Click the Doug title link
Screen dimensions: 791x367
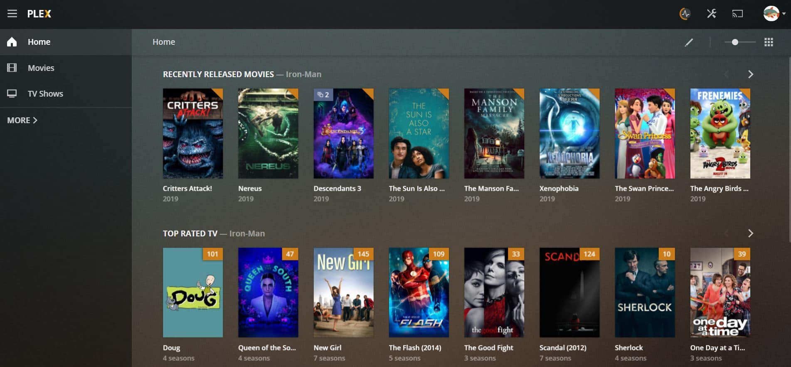pyautogui.click(x=171, y=348)
